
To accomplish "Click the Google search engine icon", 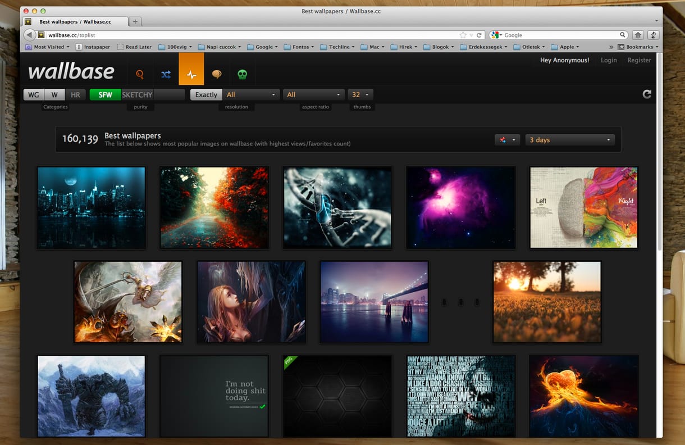I will [x=495, y=35].
